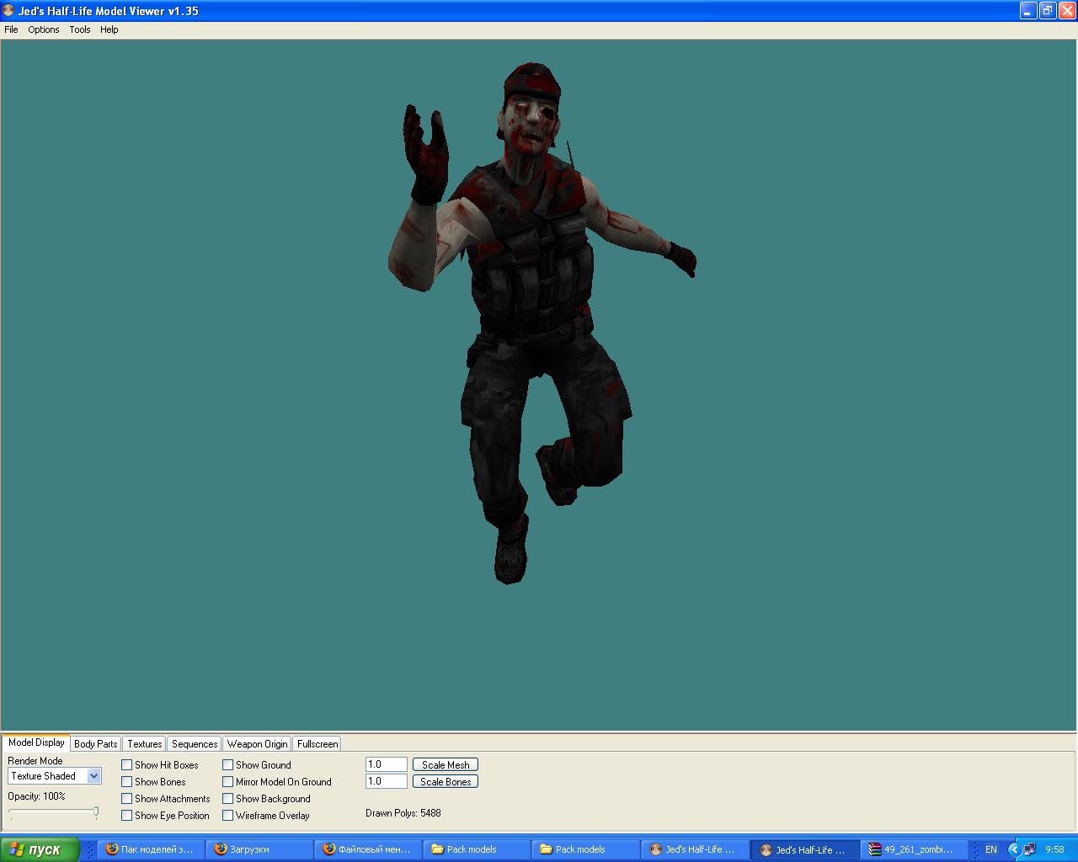This screenshot has width=1078, height=862.
Task: Switch to the Body Parts tab
Action: coord(96,744)
